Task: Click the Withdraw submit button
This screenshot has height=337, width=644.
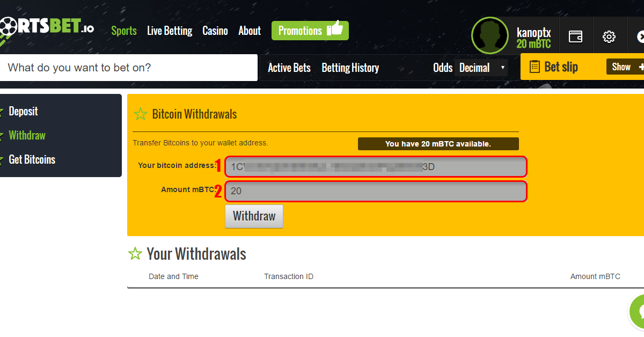Action: click(x=254, y=216)
